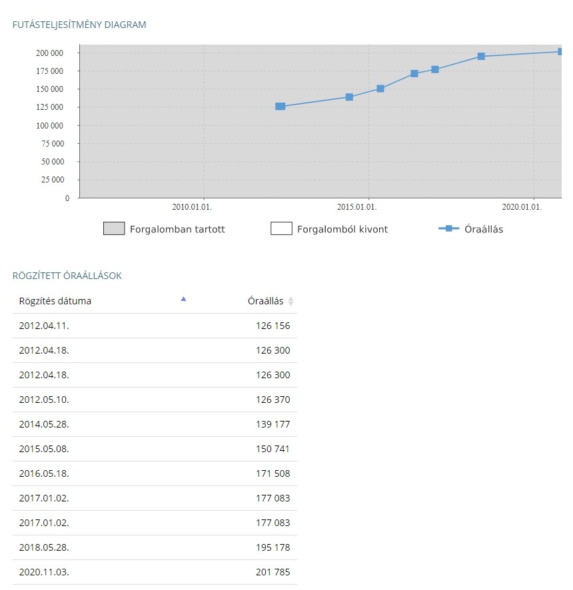
Task: Click the Forgalomban tartott legend swatch
Action: [114, 228]
